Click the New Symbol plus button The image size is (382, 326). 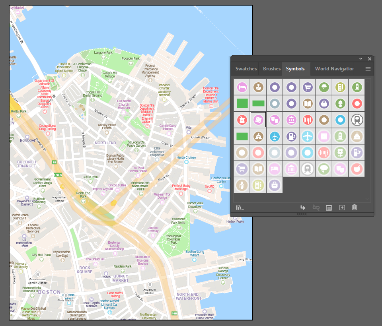coord(342,207)
